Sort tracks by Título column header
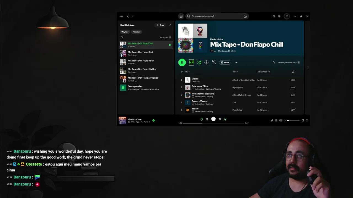 click(x=187, y=72)
